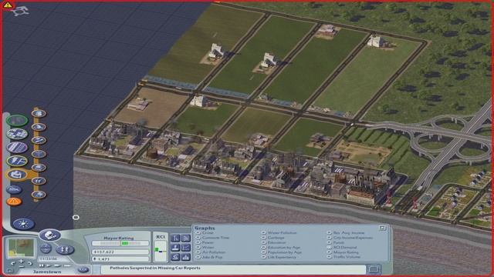Rotate the view counterclockwise using the left arrow

[13, 263]
